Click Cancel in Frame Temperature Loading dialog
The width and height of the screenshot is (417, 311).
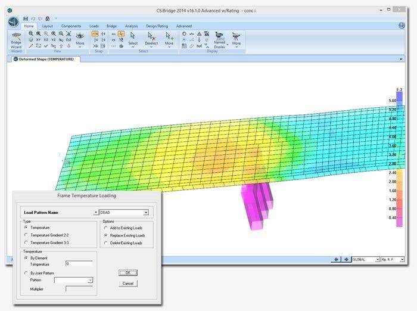128,284
